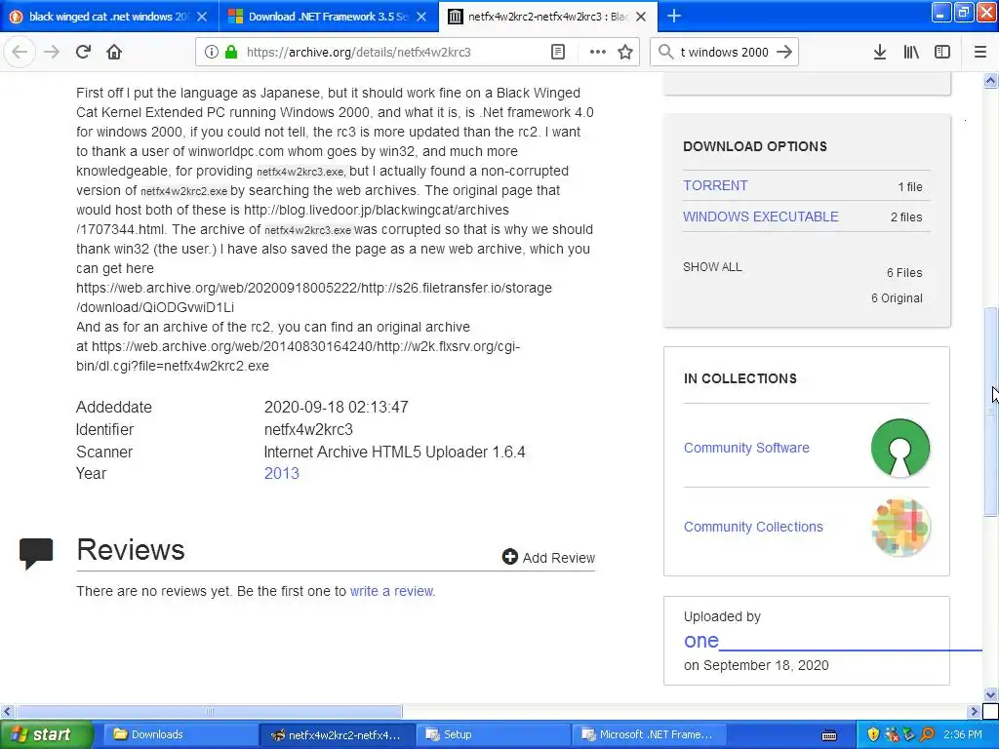
Task: Open the uploader profile link 'one'
Action: (x=700, y=640)
